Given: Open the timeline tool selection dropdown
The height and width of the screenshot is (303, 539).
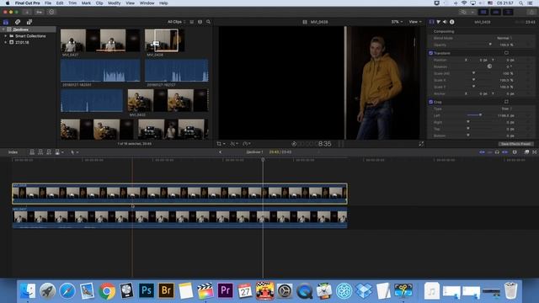Looking at the screenshot, I should point(74,152).
